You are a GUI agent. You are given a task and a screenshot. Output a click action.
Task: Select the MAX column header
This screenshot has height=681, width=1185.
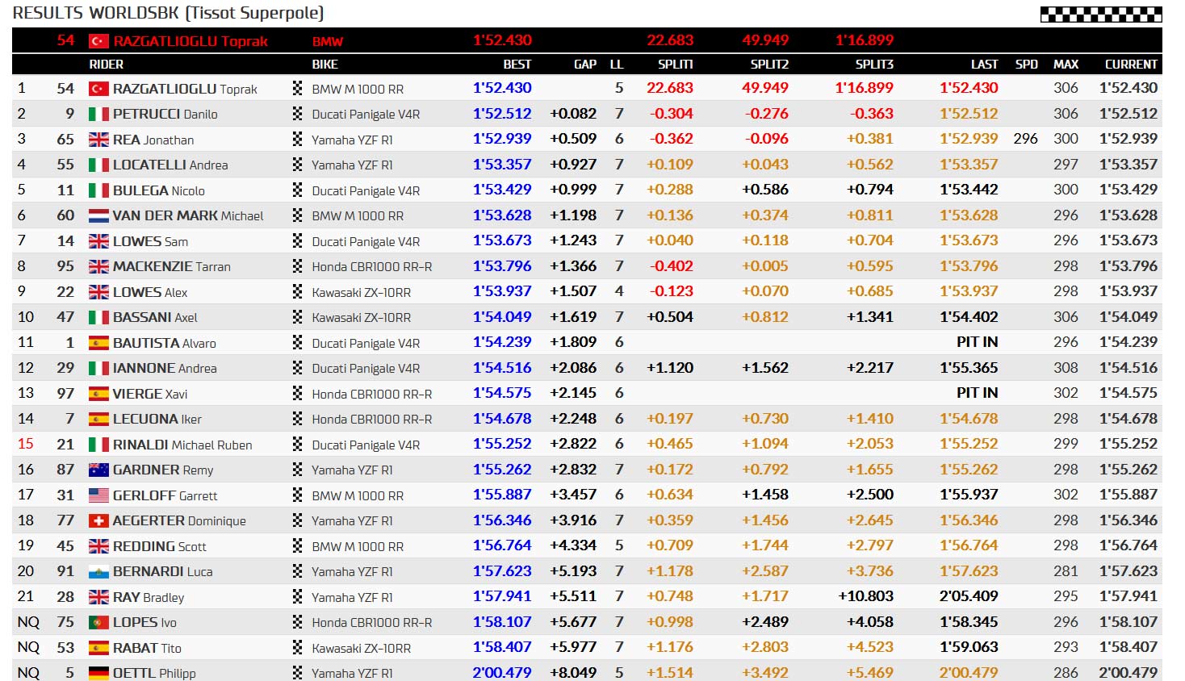point(1066,65)
